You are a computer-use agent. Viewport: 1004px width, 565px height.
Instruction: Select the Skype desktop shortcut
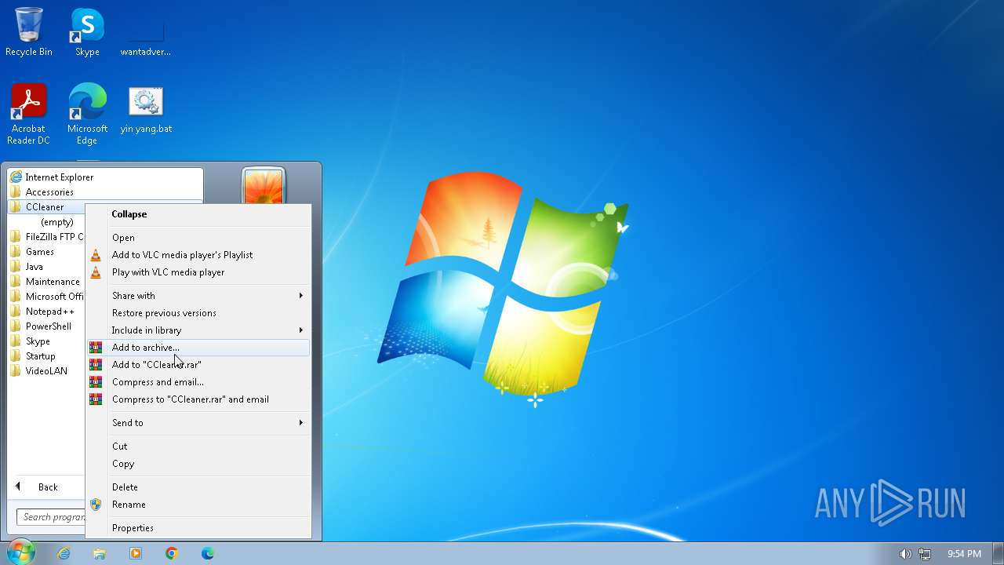87,32
